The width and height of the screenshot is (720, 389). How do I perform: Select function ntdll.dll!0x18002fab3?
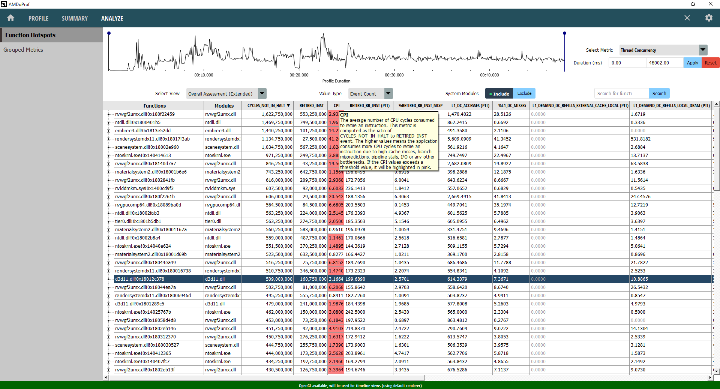pyautogui.click(x=137, y=213)
